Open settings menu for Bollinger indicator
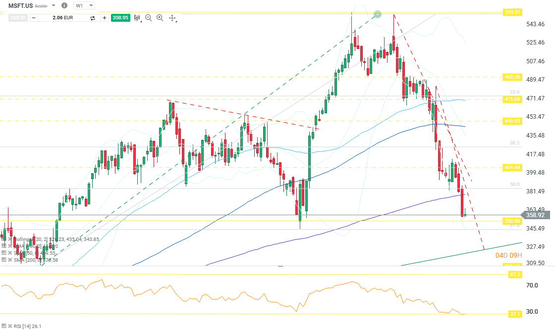555x330 pixels. [x=3, y=239]
